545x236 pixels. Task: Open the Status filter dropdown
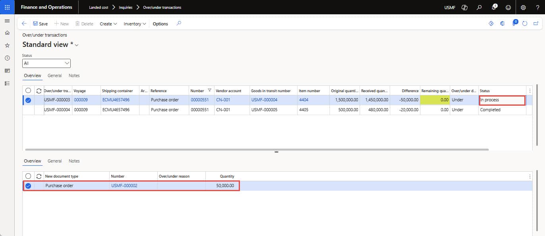coord(46,63)
